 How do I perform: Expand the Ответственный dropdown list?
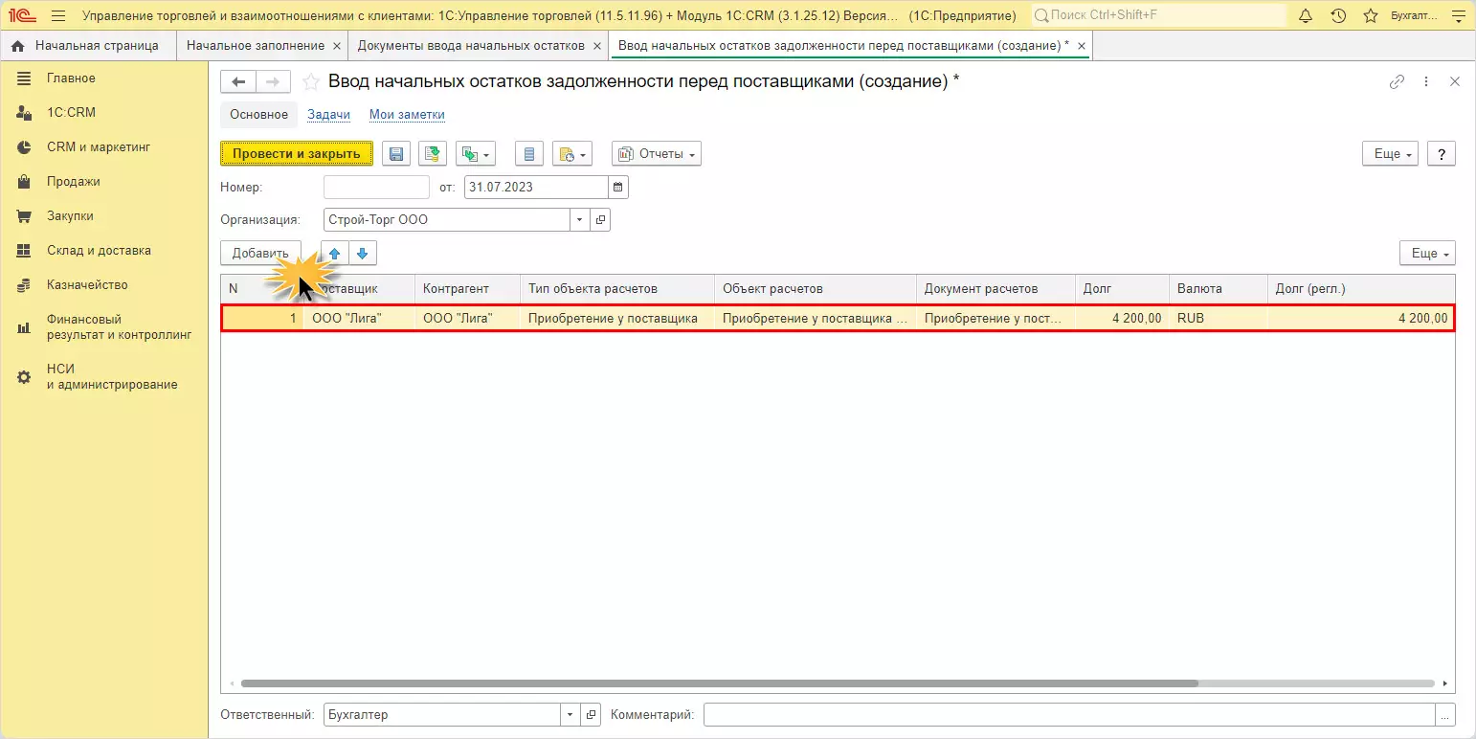(571, 715)
